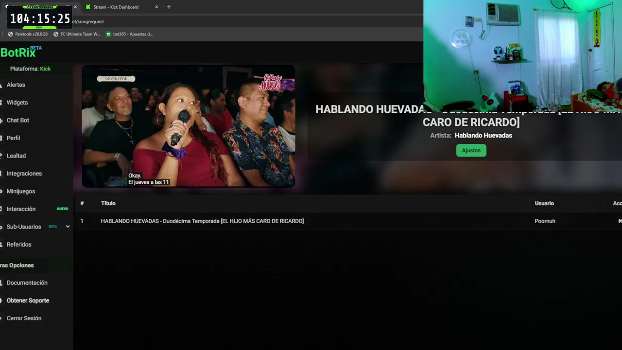Open the bet365 bookmark
This screenshot has width=622, height=350.
pyautogui.click(x=129, y=34)
